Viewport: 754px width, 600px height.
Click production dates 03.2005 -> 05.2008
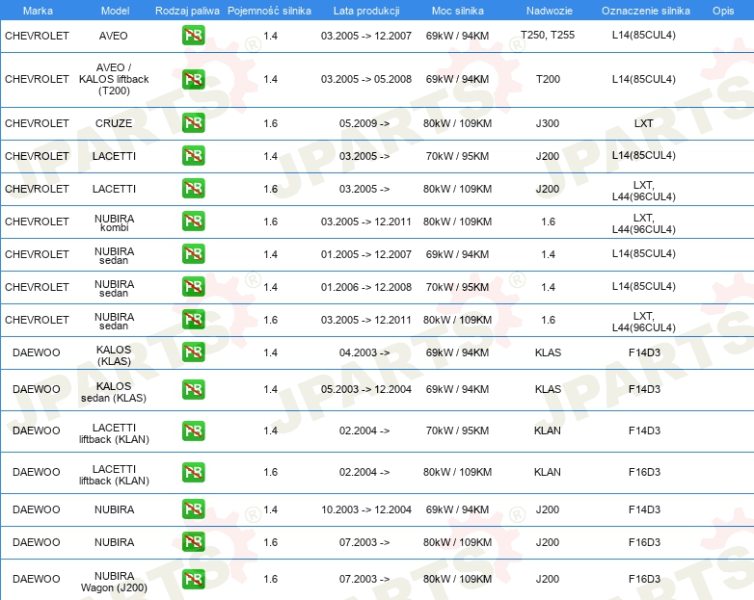click(366, 79)
